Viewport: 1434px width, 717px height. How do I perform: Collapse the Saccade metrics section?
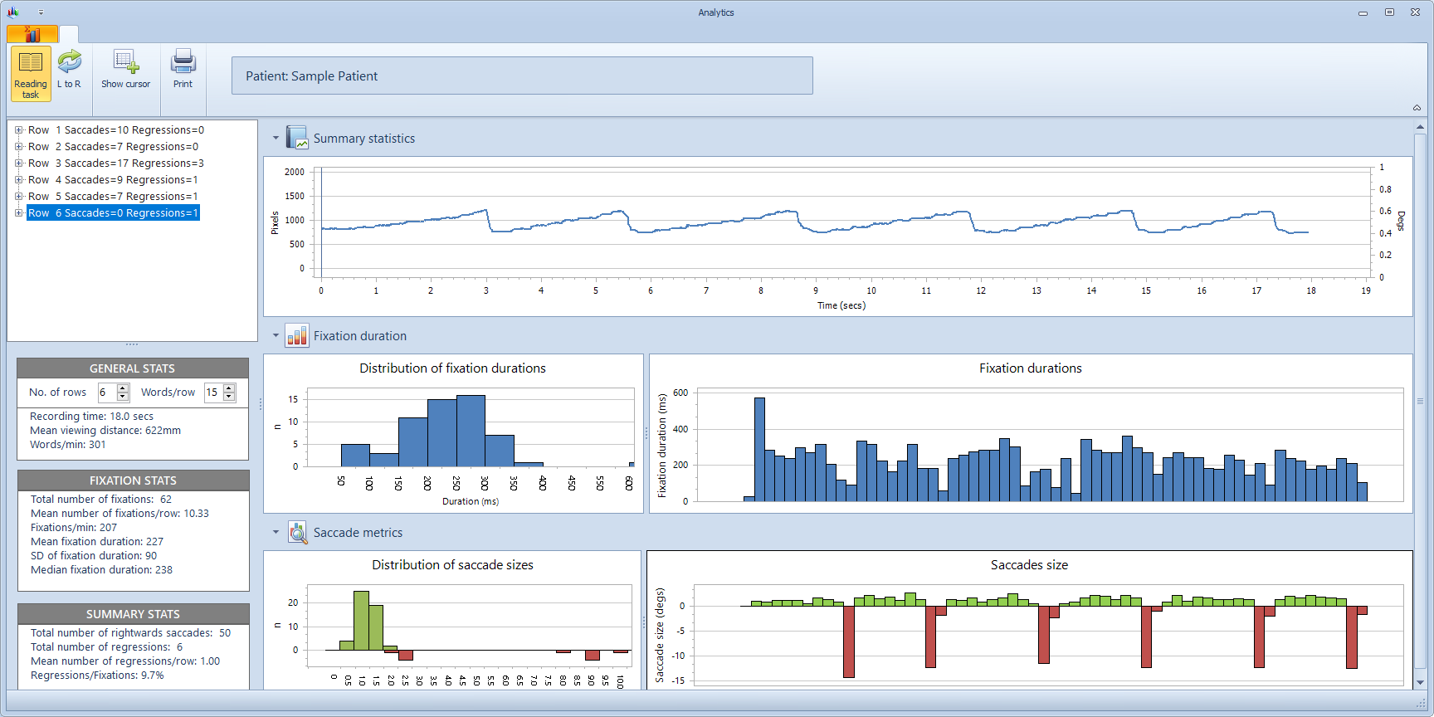click(276, 532)
